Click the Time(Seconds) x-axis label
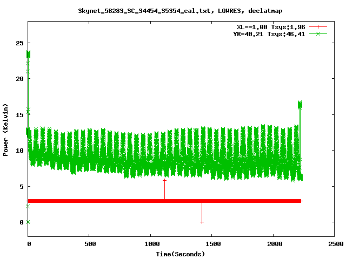Image resolution: width=346 pixels, height=259 pixels. [181, 254]
